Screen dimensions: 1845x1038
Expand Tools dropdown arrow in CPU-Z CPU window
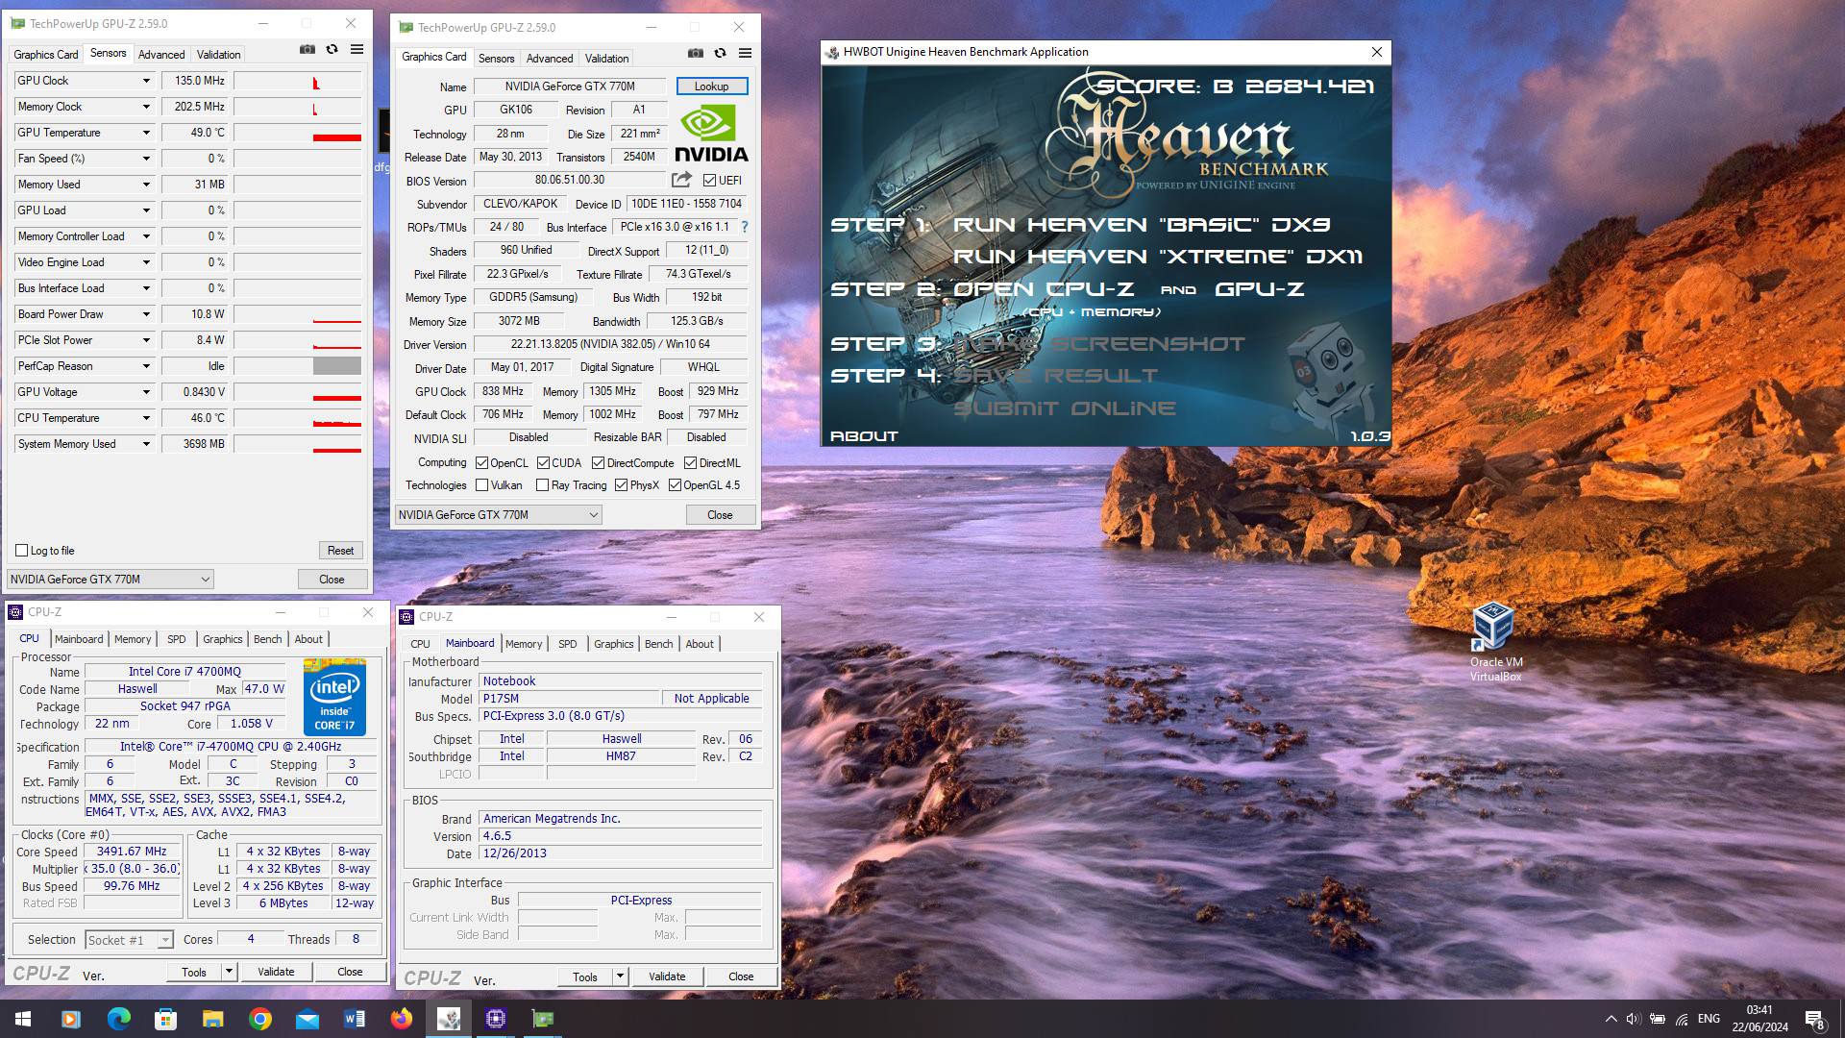(229, 972)
